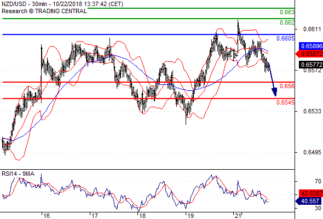Click the blue 0.65896 price tag
Image resolution: width=323 pixels, height=219 pixels.
click(x=311, y=46)
